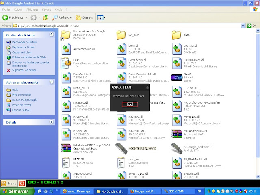The image size is (260, 195).
Task: Select the Raccourci vers Nck Dongle shortcut icon
Action: pyautogui.click(x=66, y=35)
